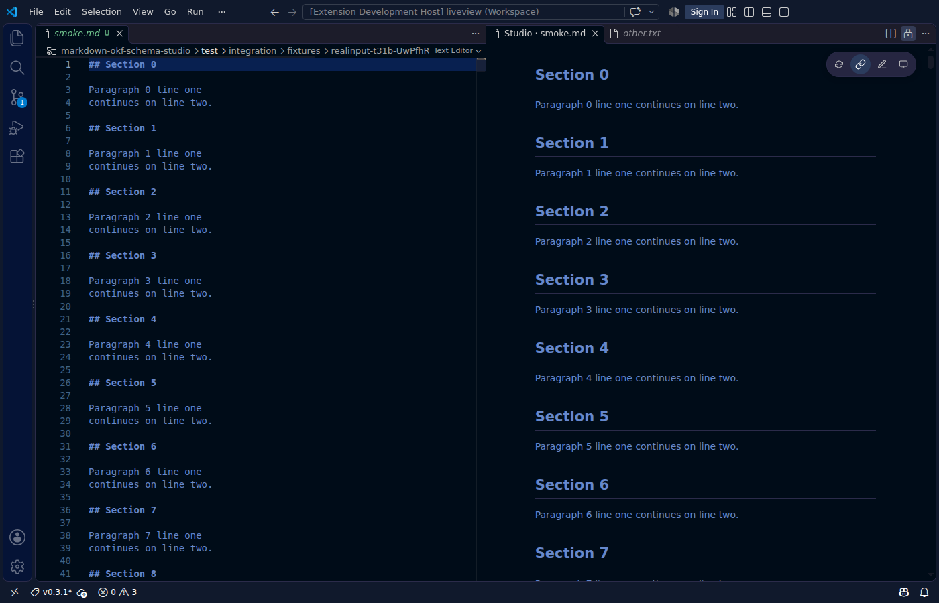Screen dimensions: 939x603
Task: Open the Text Editor dropdown in breadcrumb bar
Action: pos(457,51)
